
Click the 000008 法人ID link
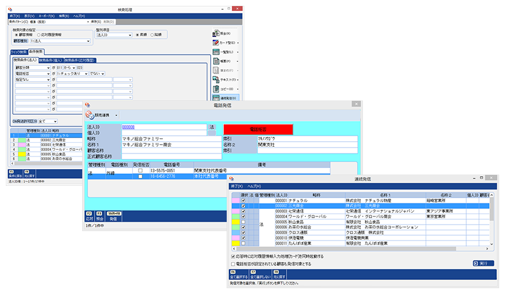[129, 127]
